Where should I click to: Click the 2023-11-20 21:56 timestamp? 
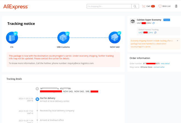(x=26, y=99)
